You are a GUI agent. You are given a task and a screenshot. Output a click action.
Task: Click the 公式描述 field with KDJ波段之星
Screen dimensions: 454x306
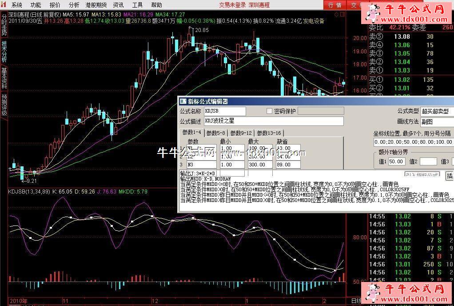(x=274, y=121)
